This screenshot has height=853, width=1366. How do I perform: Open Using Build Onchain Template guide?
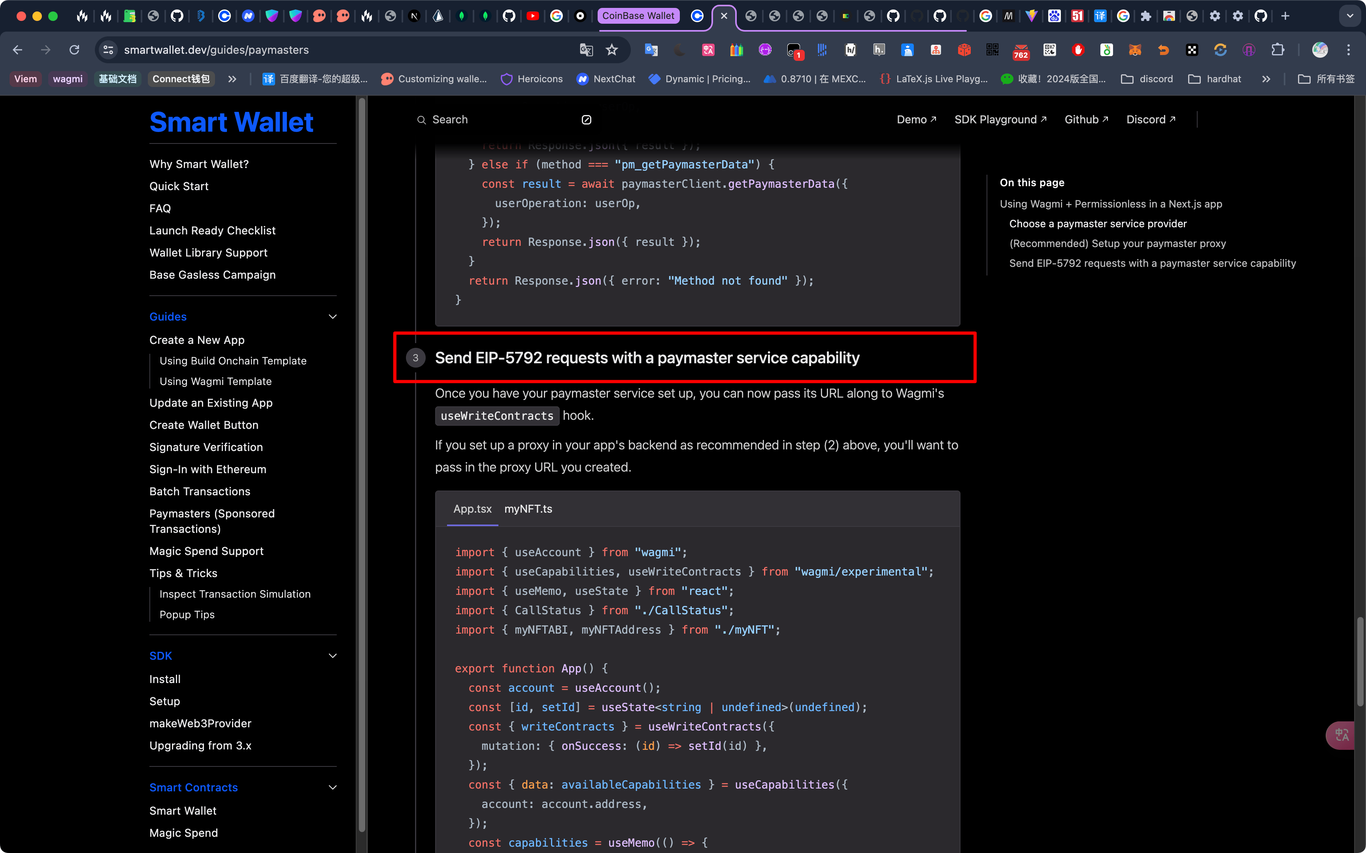233,360
